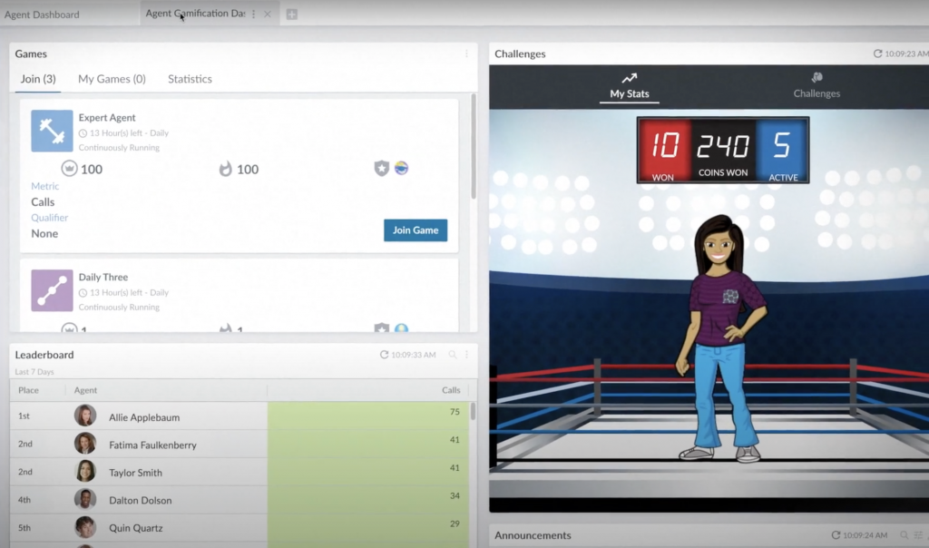Open the Games panel overflow menu

click(x=466, y=54)
